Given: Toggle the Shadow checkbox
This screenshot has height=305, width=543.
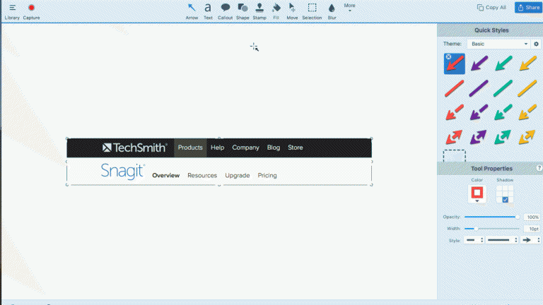Looking at the screenshot, I should (x=506, y=200).
